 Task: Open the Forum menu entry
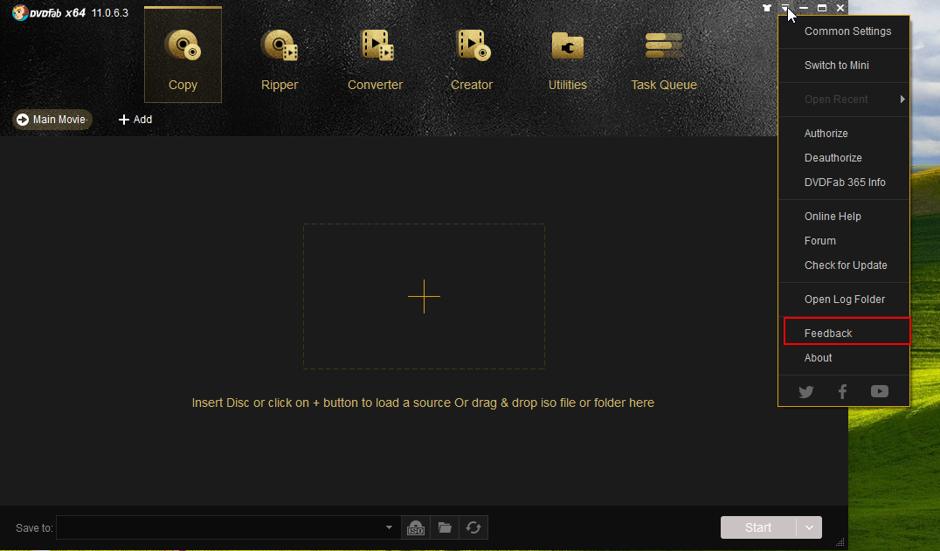(x=819, y=241)
